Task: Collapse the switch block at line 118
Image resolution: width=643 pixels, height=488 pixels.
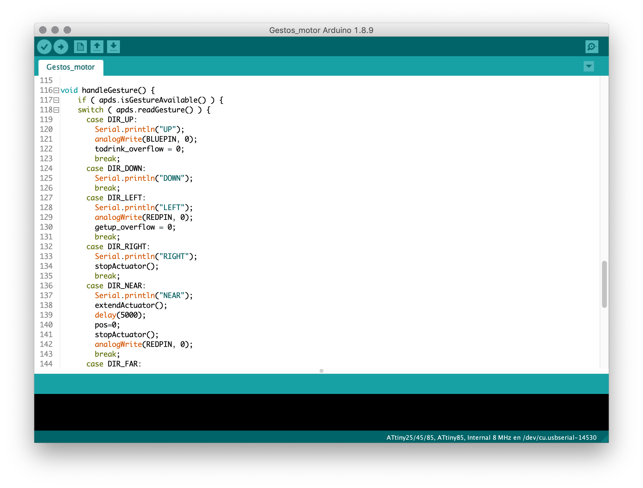Action: 56,110
